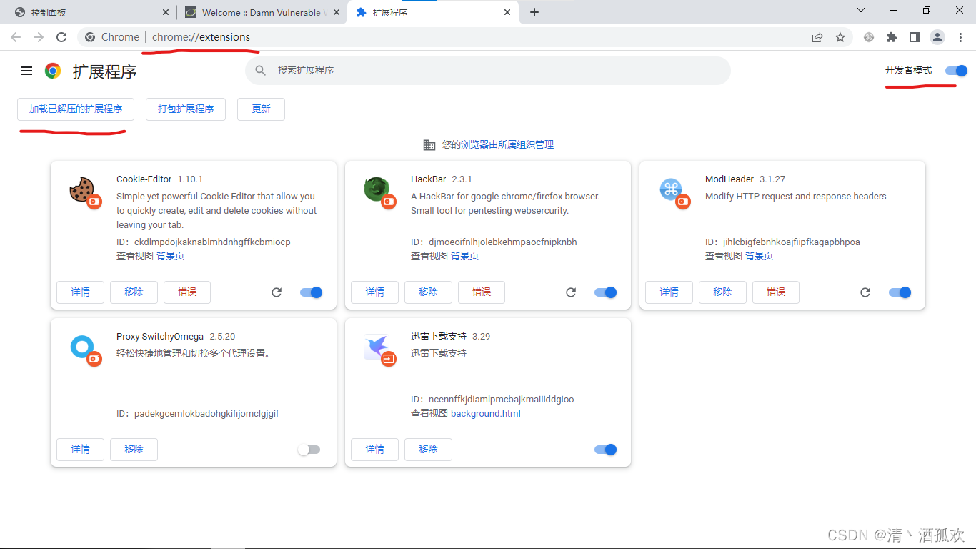
Task: Close the 控制面板 tab
Action: point(166,12)
